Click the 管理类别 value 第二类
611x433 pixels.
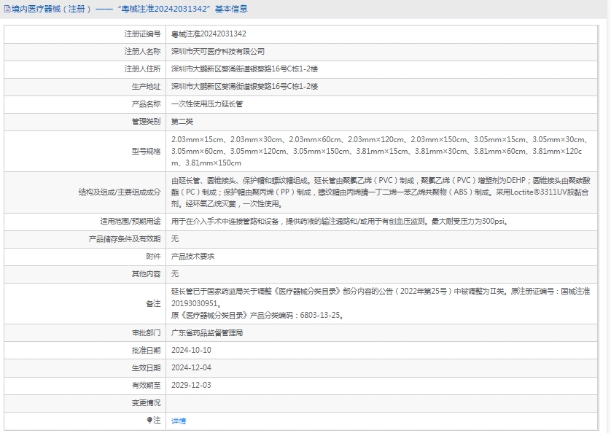pyautogui.click(x=182, y=122)
